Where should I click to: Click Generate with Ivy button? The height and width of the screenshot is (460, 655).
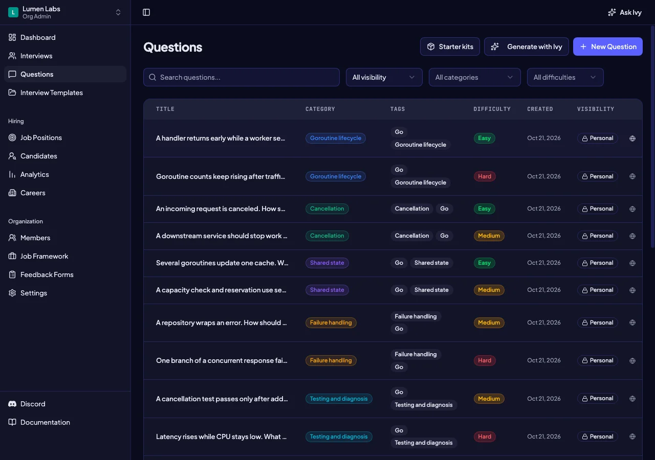coord(527,47)
